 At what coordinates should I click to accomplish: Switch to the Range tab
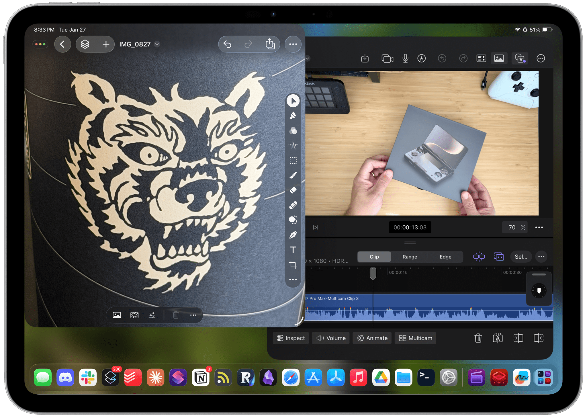pyautogui.click(x=410, y=257)
